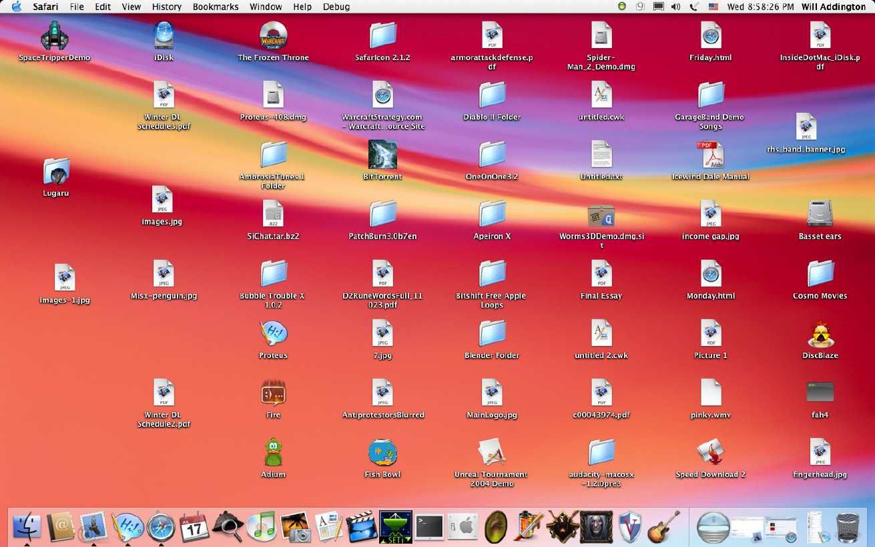875x547 pixels.
Task: Launch GarageBand guitar icon in the Dock
Action: coord(663,526)
